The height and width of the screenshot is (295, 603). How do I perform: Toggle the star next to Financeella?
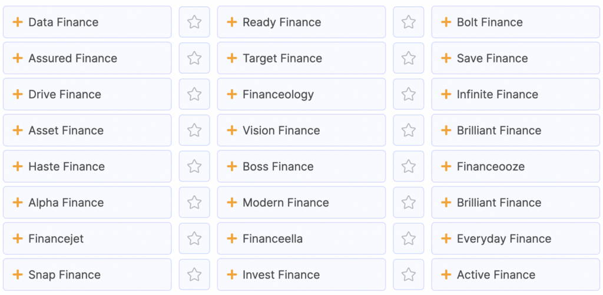(409, 238)
